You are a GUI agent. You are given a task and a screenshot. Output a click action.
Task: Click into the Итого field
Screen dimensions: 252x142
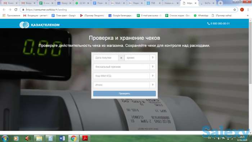click(x=122, y=85)
